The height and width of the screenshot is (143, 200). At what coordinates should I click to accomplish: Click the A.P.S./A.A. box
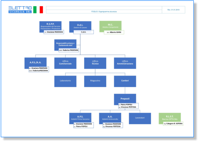pyautogui.click(x=36, y=63)
